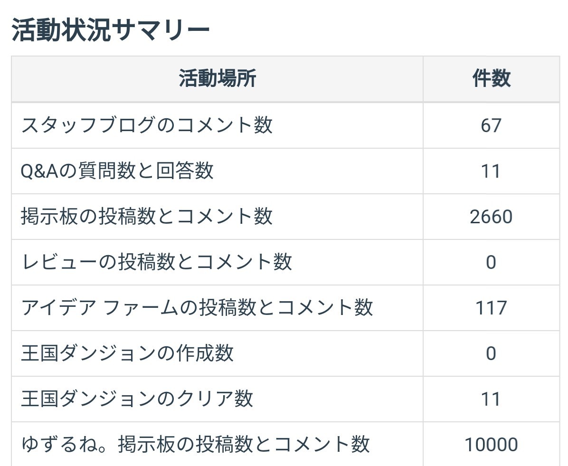The image size is (568, 466).
Task: Click the count 10000 in the ゆずるね row
Action: click(x=491, y=445)
